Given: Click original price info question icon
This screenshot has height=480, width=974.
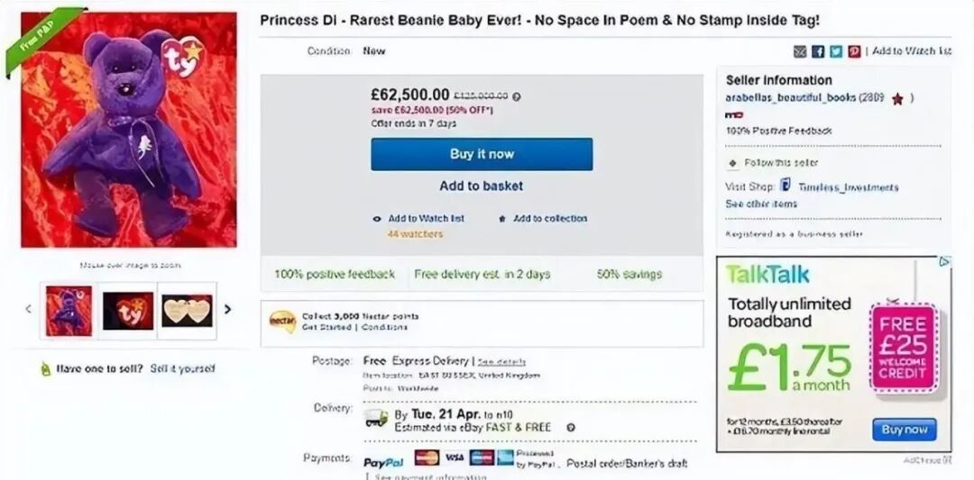Looking at the screenshot, I should (516, 96).
